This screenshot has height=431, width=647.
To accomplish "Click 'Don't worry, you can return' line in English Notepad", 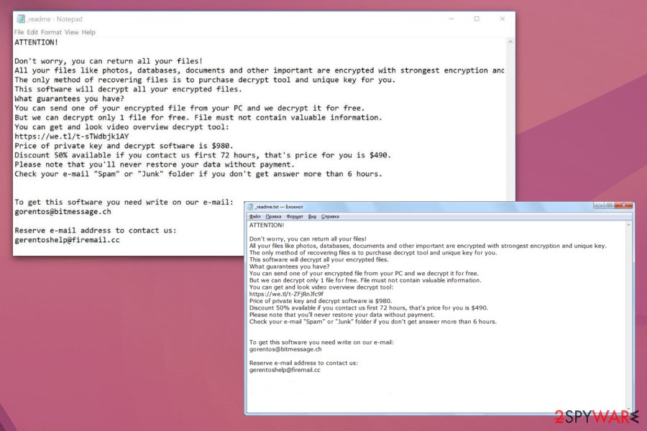I will tap(109, 61).
